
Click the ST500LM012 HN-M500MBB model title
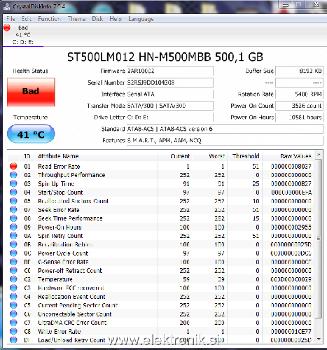pos(165,57)
